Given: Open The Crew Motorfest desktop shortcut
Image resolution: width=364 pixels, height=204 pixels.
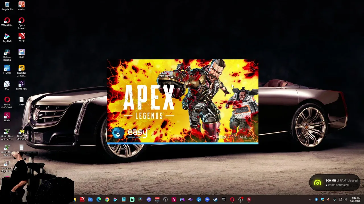Looking at the screenshot, I should coord(21,134).
